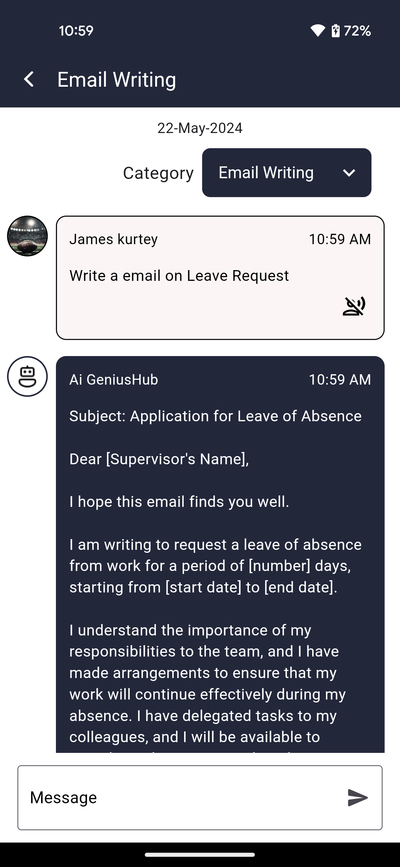Toggle the muted speaker icon on James's message
The image size is (400, 867).
pos(354,306)
